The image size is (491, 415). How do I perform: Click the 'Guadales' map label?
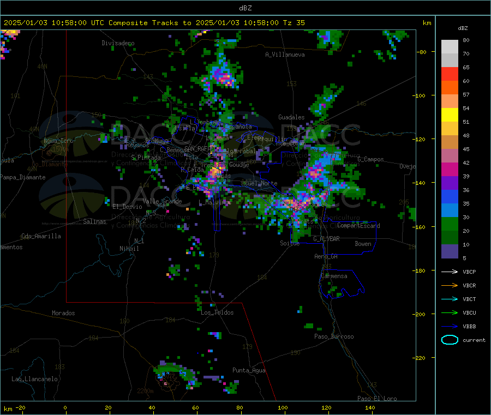[291, 117]
